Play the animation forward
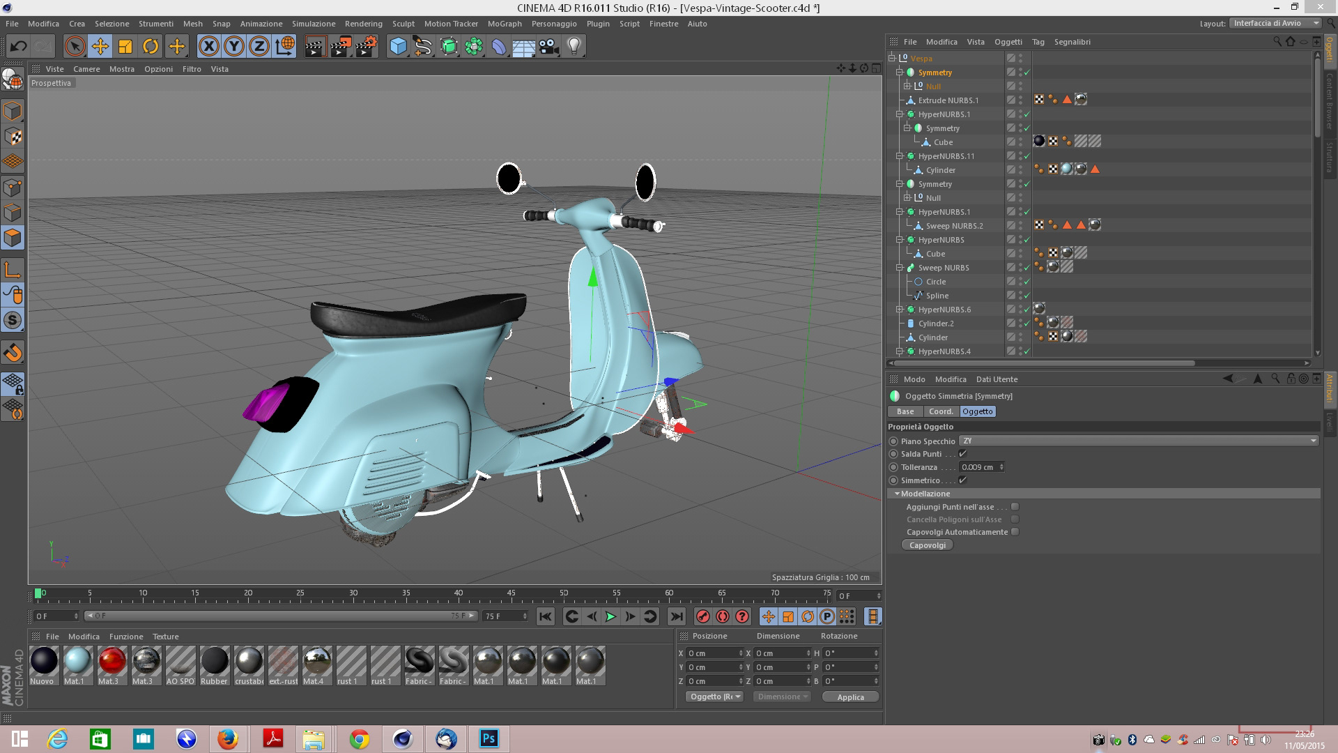This screenshot has height=753, width=1338. 610,616
